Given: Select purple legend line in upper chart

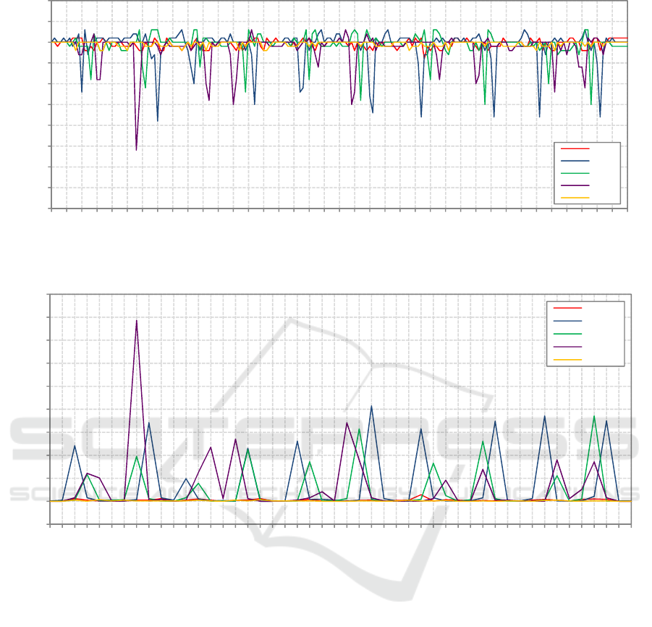Looking at the screenshot, I should coord(575,185).
